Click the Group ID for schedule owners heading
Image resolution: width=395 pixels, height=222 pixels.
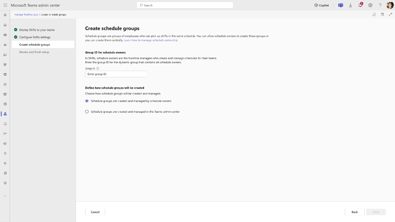pos(105,52)
